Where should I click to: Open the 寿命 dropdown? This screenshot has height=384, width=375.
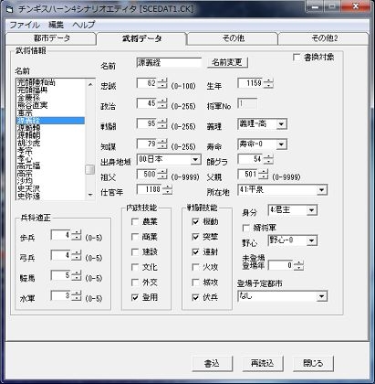click(281, 144)
